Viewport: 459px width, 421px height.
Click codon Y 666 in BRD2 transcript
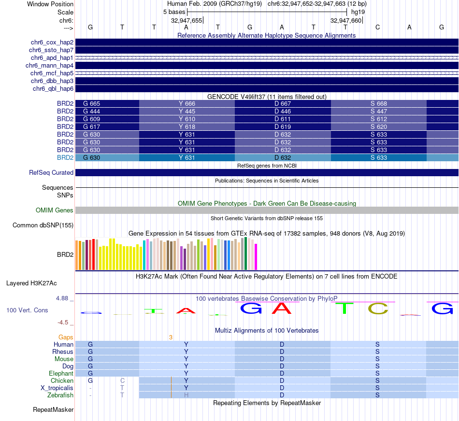click(187, 104)
